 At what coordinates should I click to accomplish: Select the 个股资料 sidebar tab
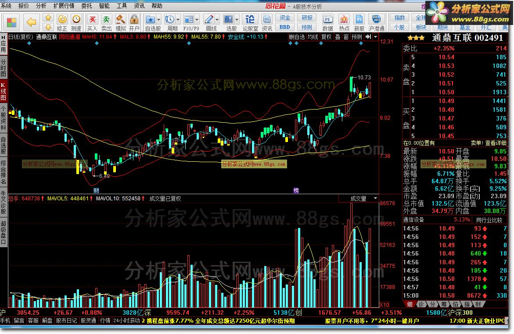pyautogui.click(x=3, y=118)
